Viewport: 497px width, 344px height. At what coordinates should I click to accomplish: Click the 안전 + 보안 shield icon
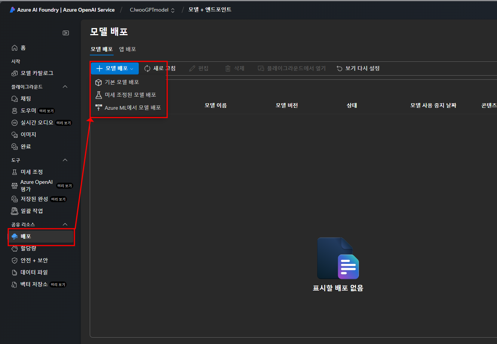click(x=15, y=260)
